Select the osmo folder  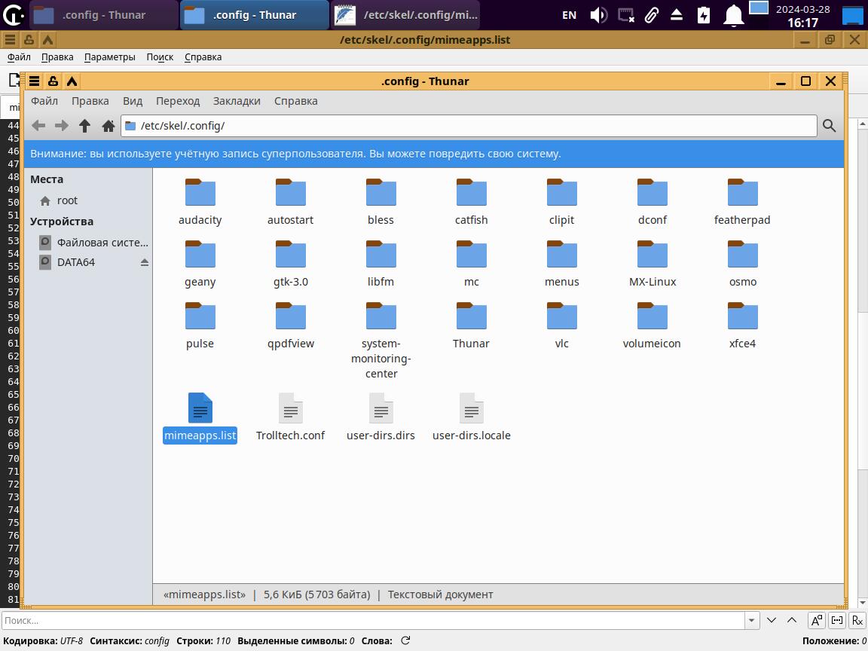[742, 264]
